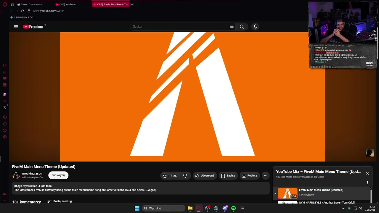Submit search with magnifying glass button
This screenshot has width=379, height=213.
(x=242, y=27)
